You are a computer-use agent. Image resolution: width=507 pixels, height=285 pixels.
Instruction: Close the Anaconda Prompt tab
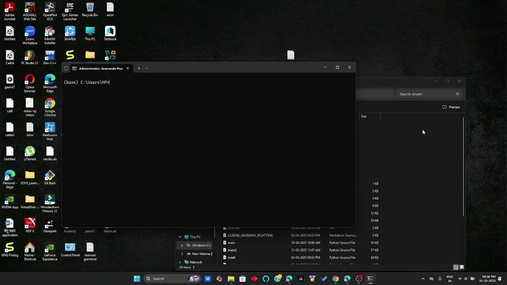(128, 68)
